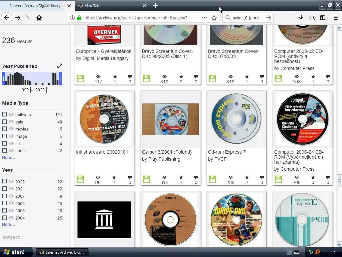Check the software media type box
This screenshot has height=257, width=342.
tap(4, 114)
